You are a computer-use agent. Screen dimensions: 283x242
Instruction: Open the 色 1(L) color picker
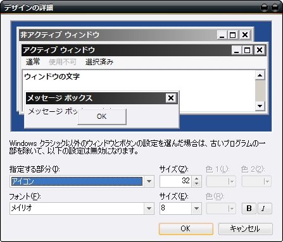pos(221,181)
